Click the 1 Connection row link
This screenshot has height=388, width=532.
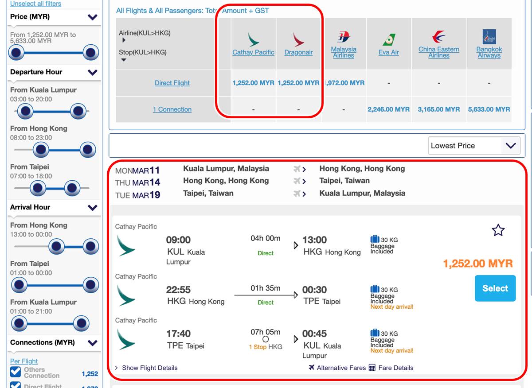(x=172, y=109)
